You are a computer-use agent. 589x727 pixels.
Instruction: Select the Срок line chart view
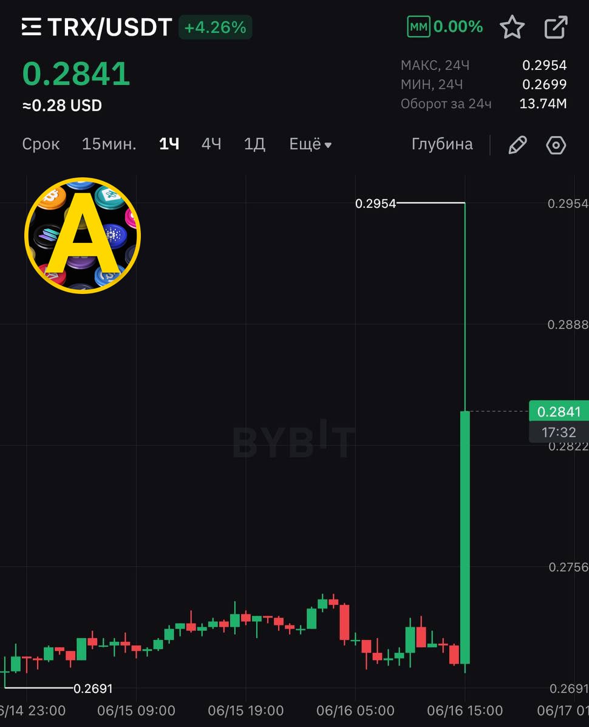click(41, 144)
